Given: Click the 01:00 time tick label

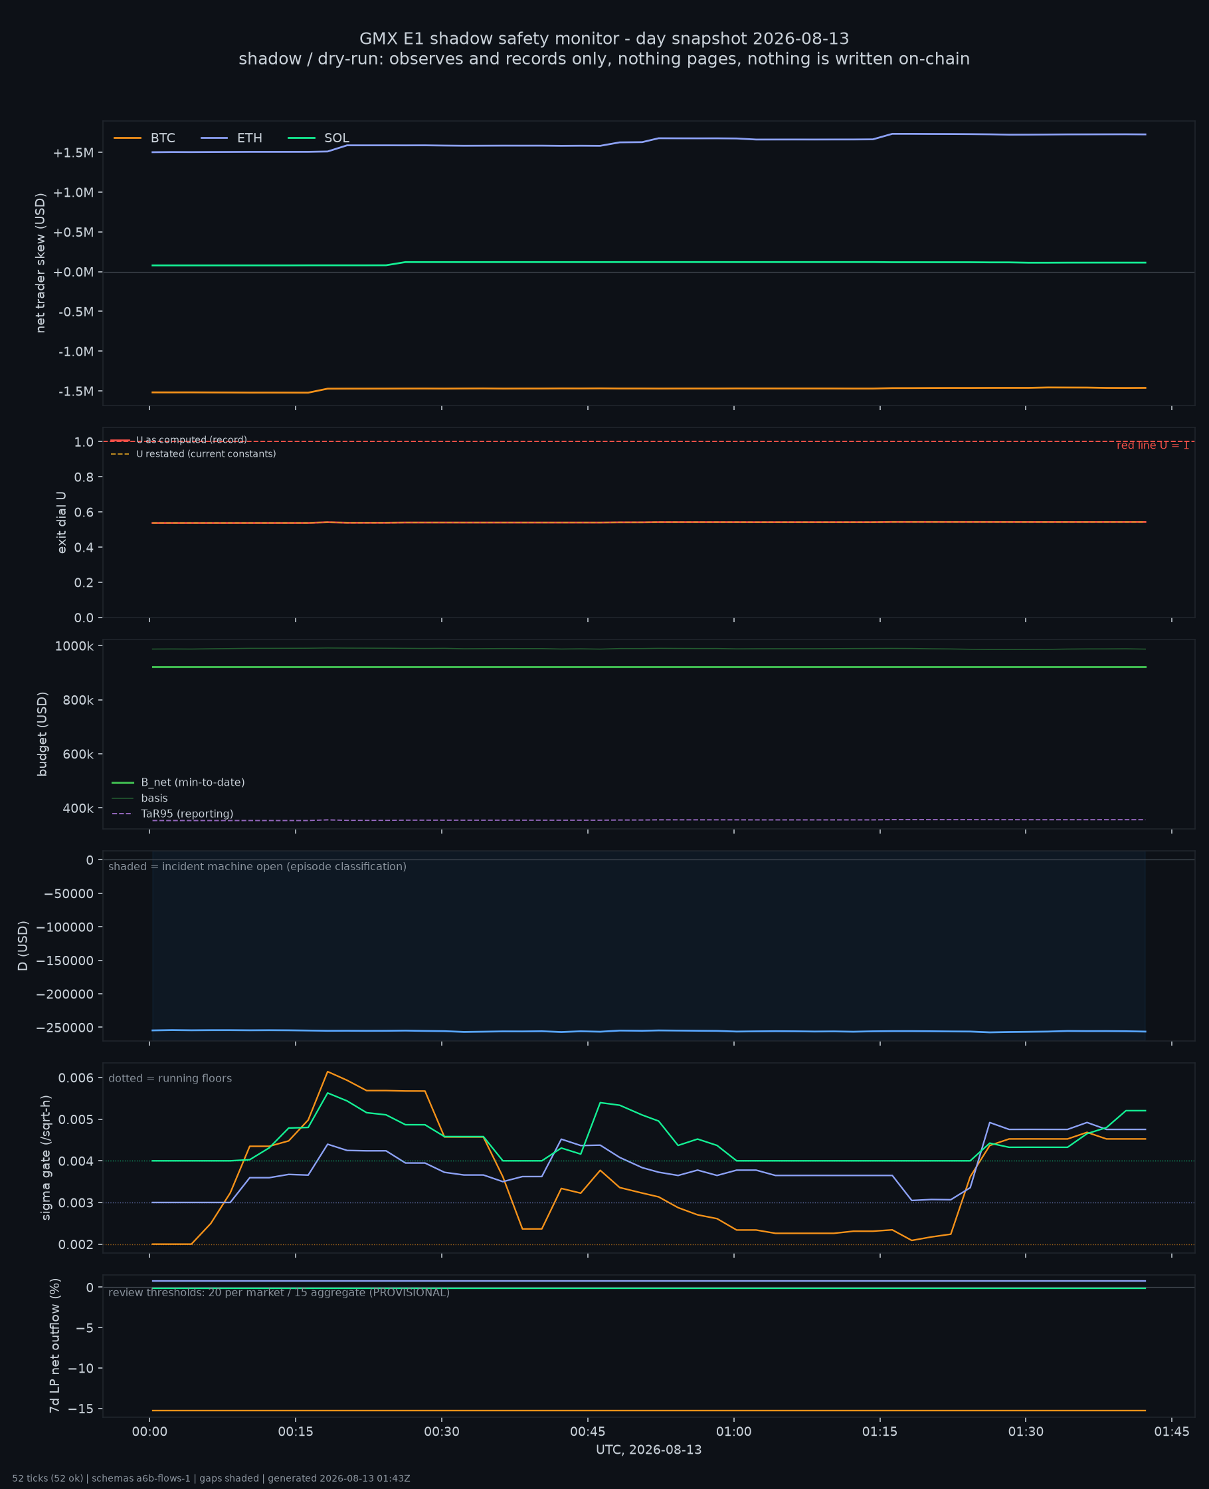Looking at the screenshot, I should point(734,1432).
